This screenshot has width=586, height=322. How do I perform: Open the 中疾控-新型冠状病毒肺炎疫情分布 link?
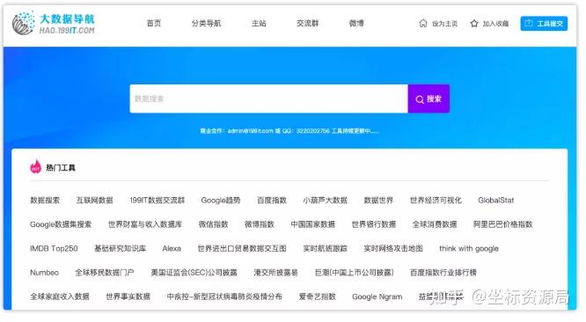(x=224, y=296)
